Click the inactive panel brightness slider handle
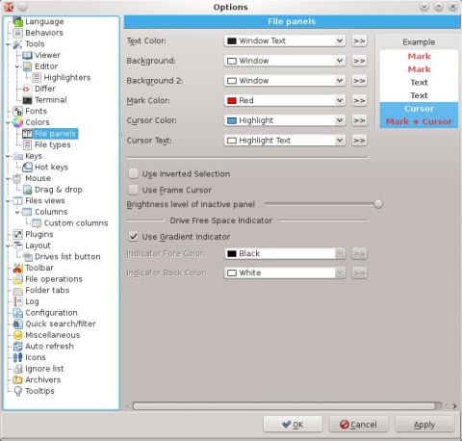Screen dimensions: 462x441 [x=378, y=204]
